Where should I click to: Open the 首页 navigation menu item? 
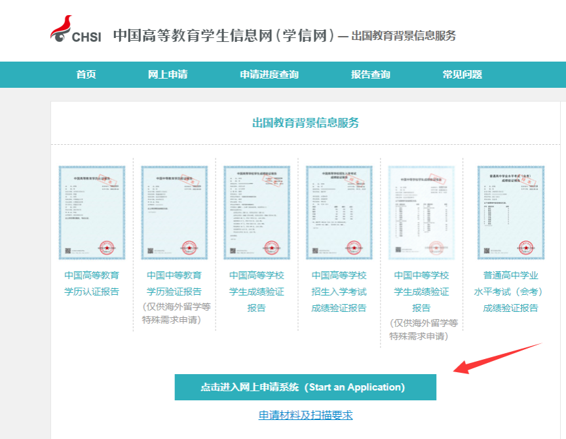[x=86, y=74]
